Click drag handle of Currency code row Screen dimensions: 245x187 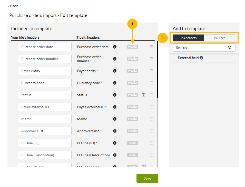(14, 83)
